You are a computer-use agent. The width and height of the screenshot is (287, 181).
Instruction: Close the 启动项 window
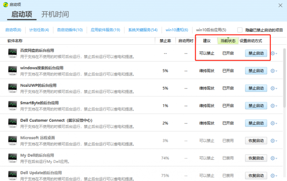(x=280, y=5)
